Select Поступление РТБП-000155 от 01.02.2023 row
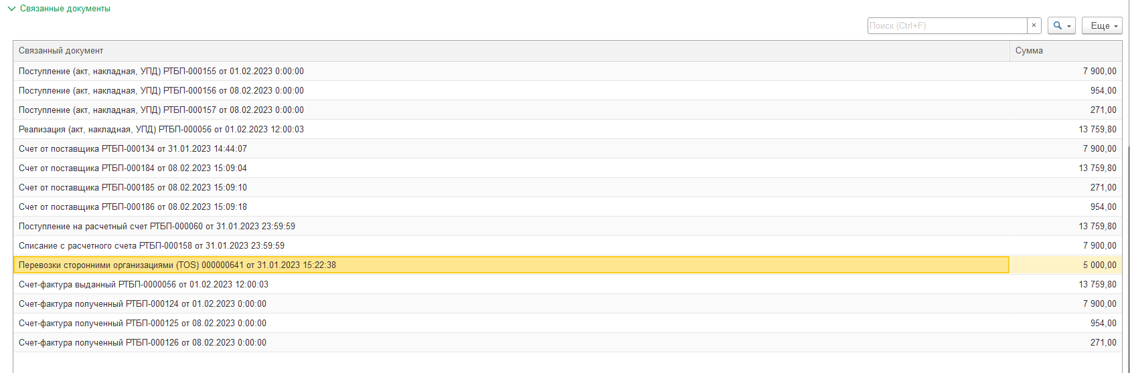 click(567, 71)
